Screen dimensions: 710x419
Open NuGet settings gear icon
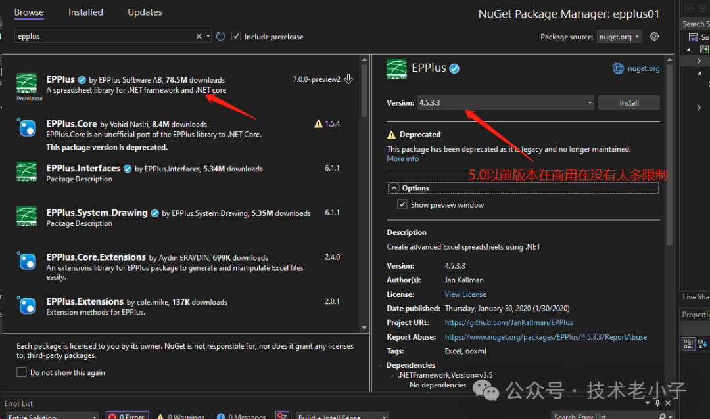(654, 36)
